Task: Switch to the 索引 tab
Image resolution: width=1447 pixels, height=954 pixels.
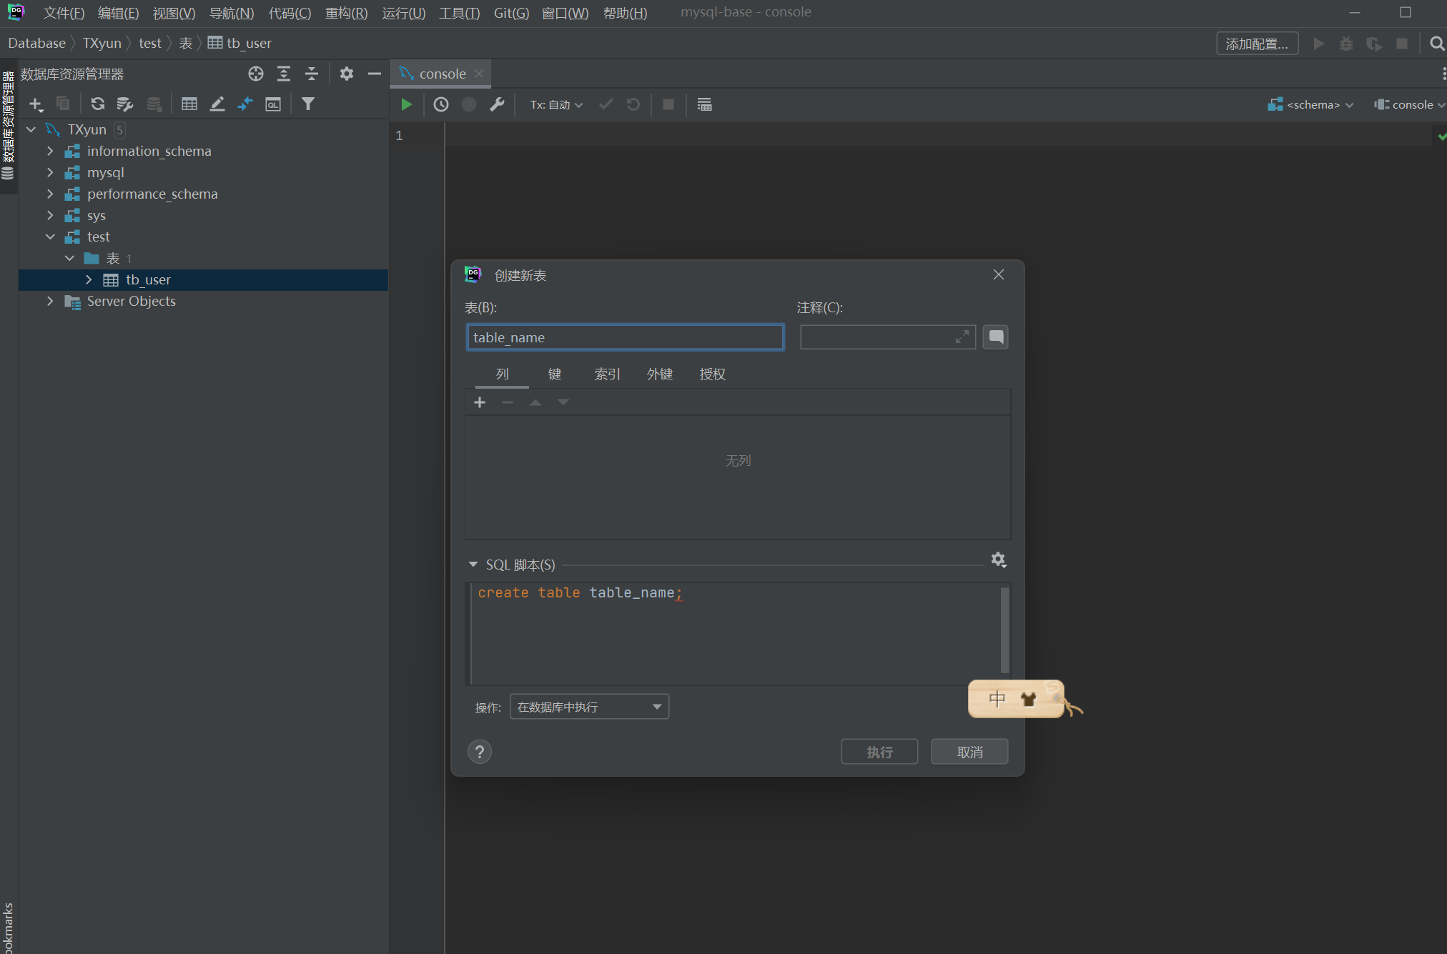Action: coord(607,374)
